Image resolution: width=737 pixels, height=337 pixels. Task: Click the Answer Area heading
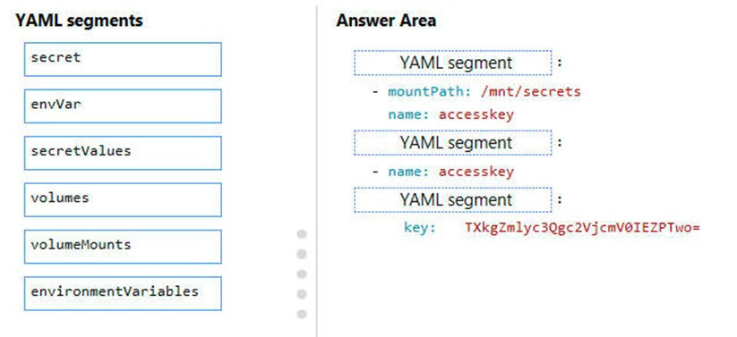click(386, 21)
